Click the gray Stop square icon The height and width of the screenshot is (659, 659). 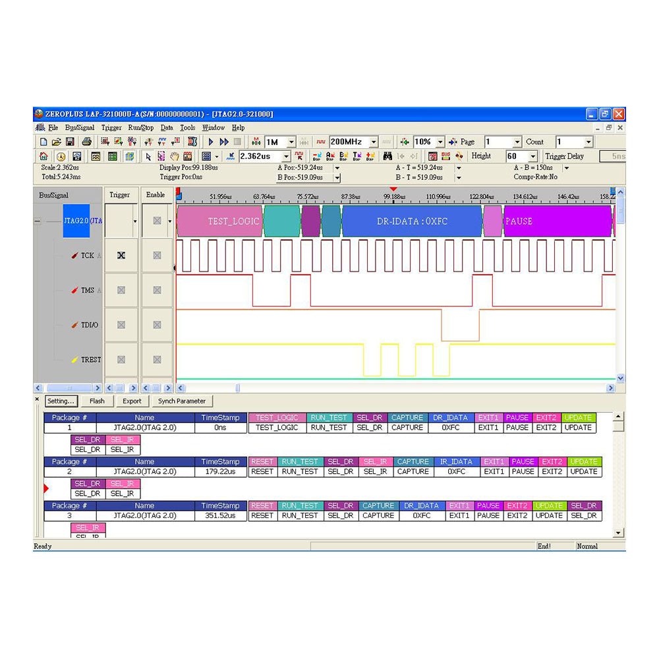pyautogui.click(x=237, y=142)
